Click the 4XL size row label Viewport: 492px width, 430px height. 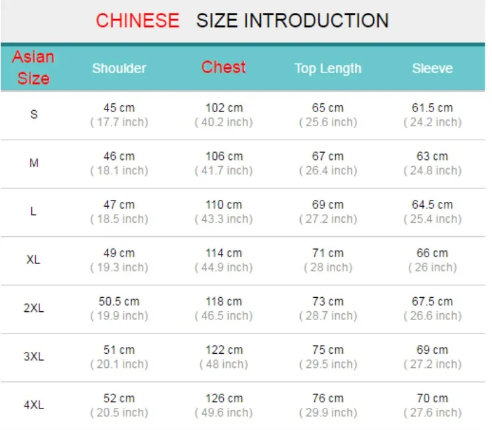tap(34, 405)
